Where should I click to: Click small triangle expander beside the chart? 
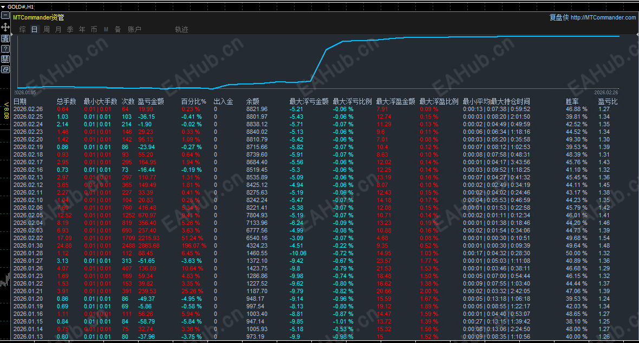[x=11, y=35]
